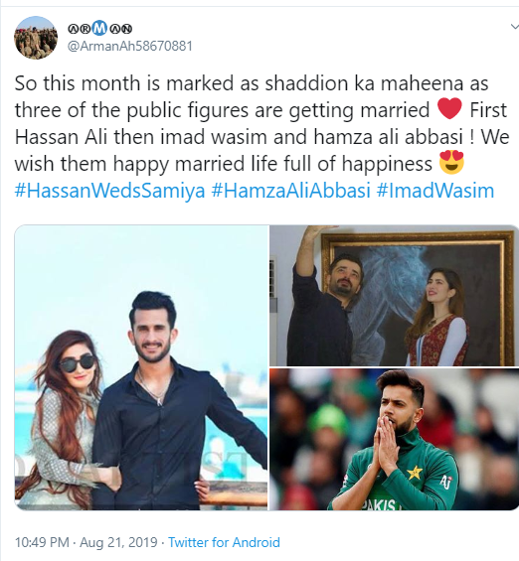The height and width of the screenshot is (561, 519).
Task: Click the yellow star logo on green jersey
Action: pos(415,473)
